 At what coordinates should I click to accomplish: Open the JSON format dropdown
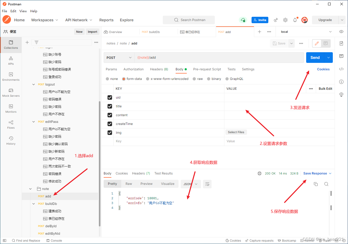[x=191, y=184]
